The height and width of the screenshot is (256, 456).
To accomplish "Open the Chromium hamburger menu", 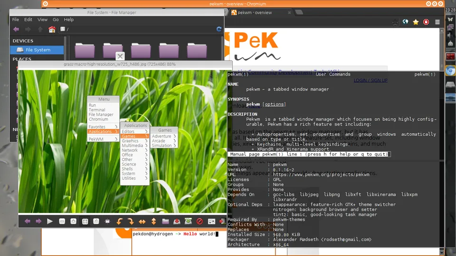I will [437, 22].
